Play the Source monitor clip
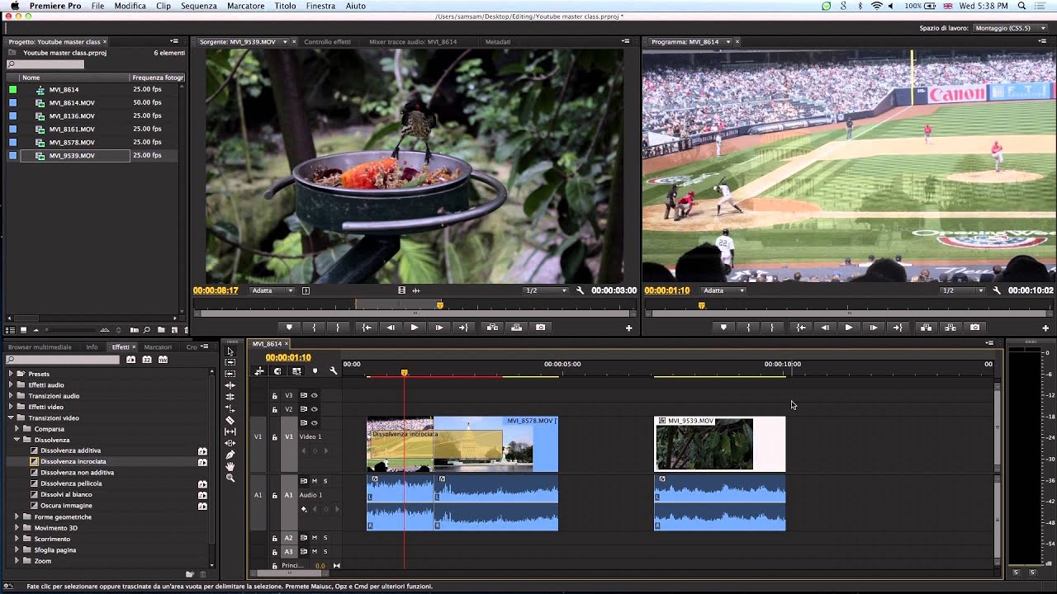 (415, 328)
